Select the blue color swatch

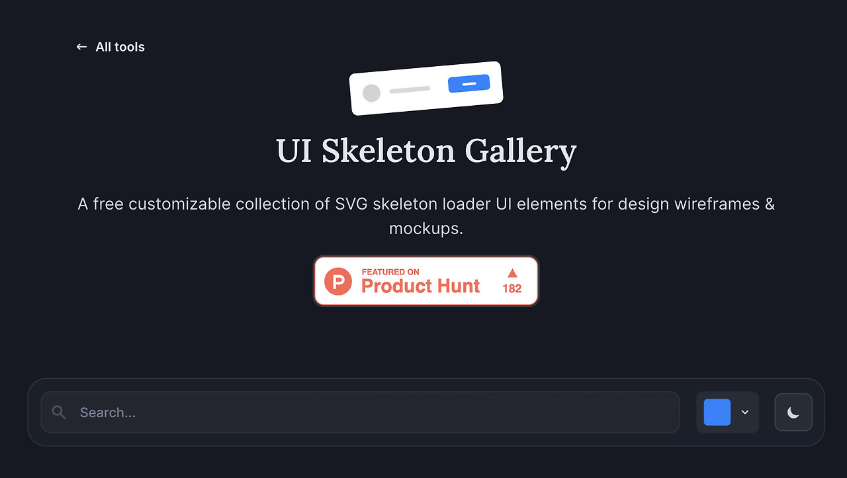pos(716,412)
